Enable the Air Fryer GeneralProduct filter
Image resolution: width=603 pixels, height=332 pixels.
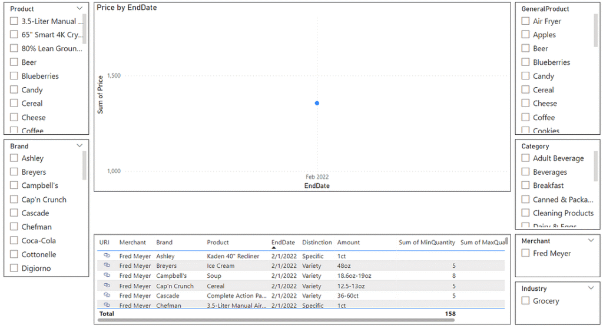525,21
